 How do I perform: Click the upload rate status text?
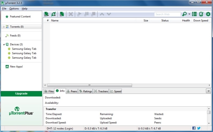(149, 129)
